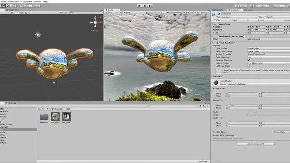
Task: Click the prefab Revert button
Action: (261, 20)
